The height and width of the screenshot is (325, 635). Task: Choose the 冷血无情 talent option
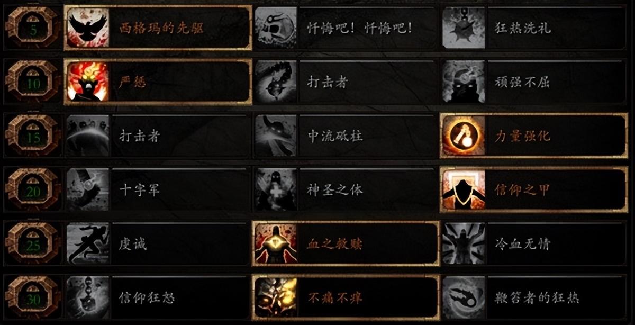[534, 244]
